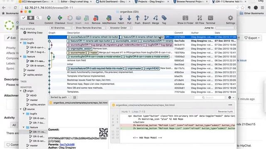Switch to search view magnifier button

click(38, 17)
